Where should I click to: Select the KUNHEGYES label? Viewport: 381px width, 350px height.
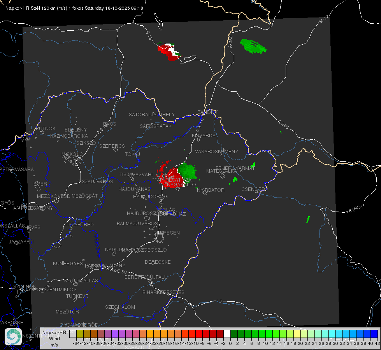[68, 264]
